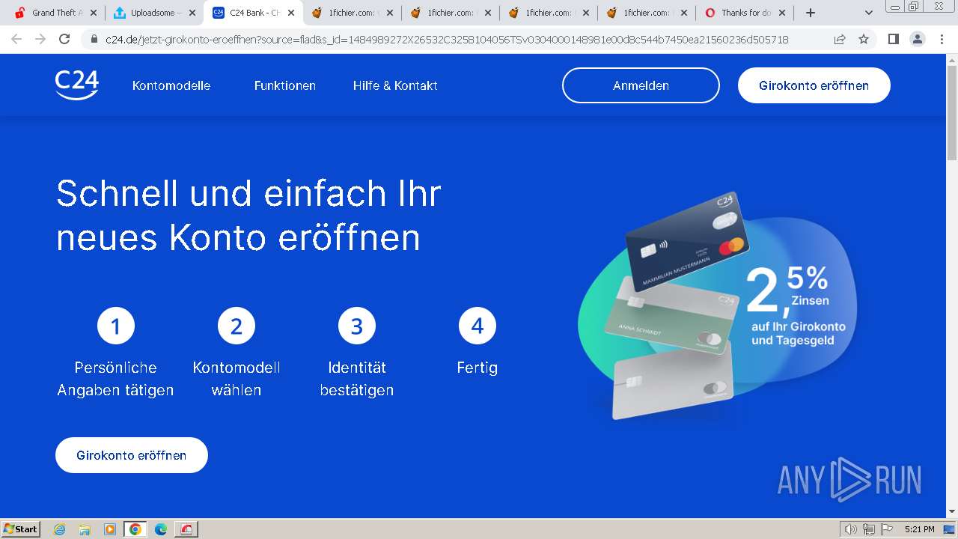The height and width of the screenshot is (539, 958).
Task: Click header Girokonto eröffnen button
Action: pos(814,85)
